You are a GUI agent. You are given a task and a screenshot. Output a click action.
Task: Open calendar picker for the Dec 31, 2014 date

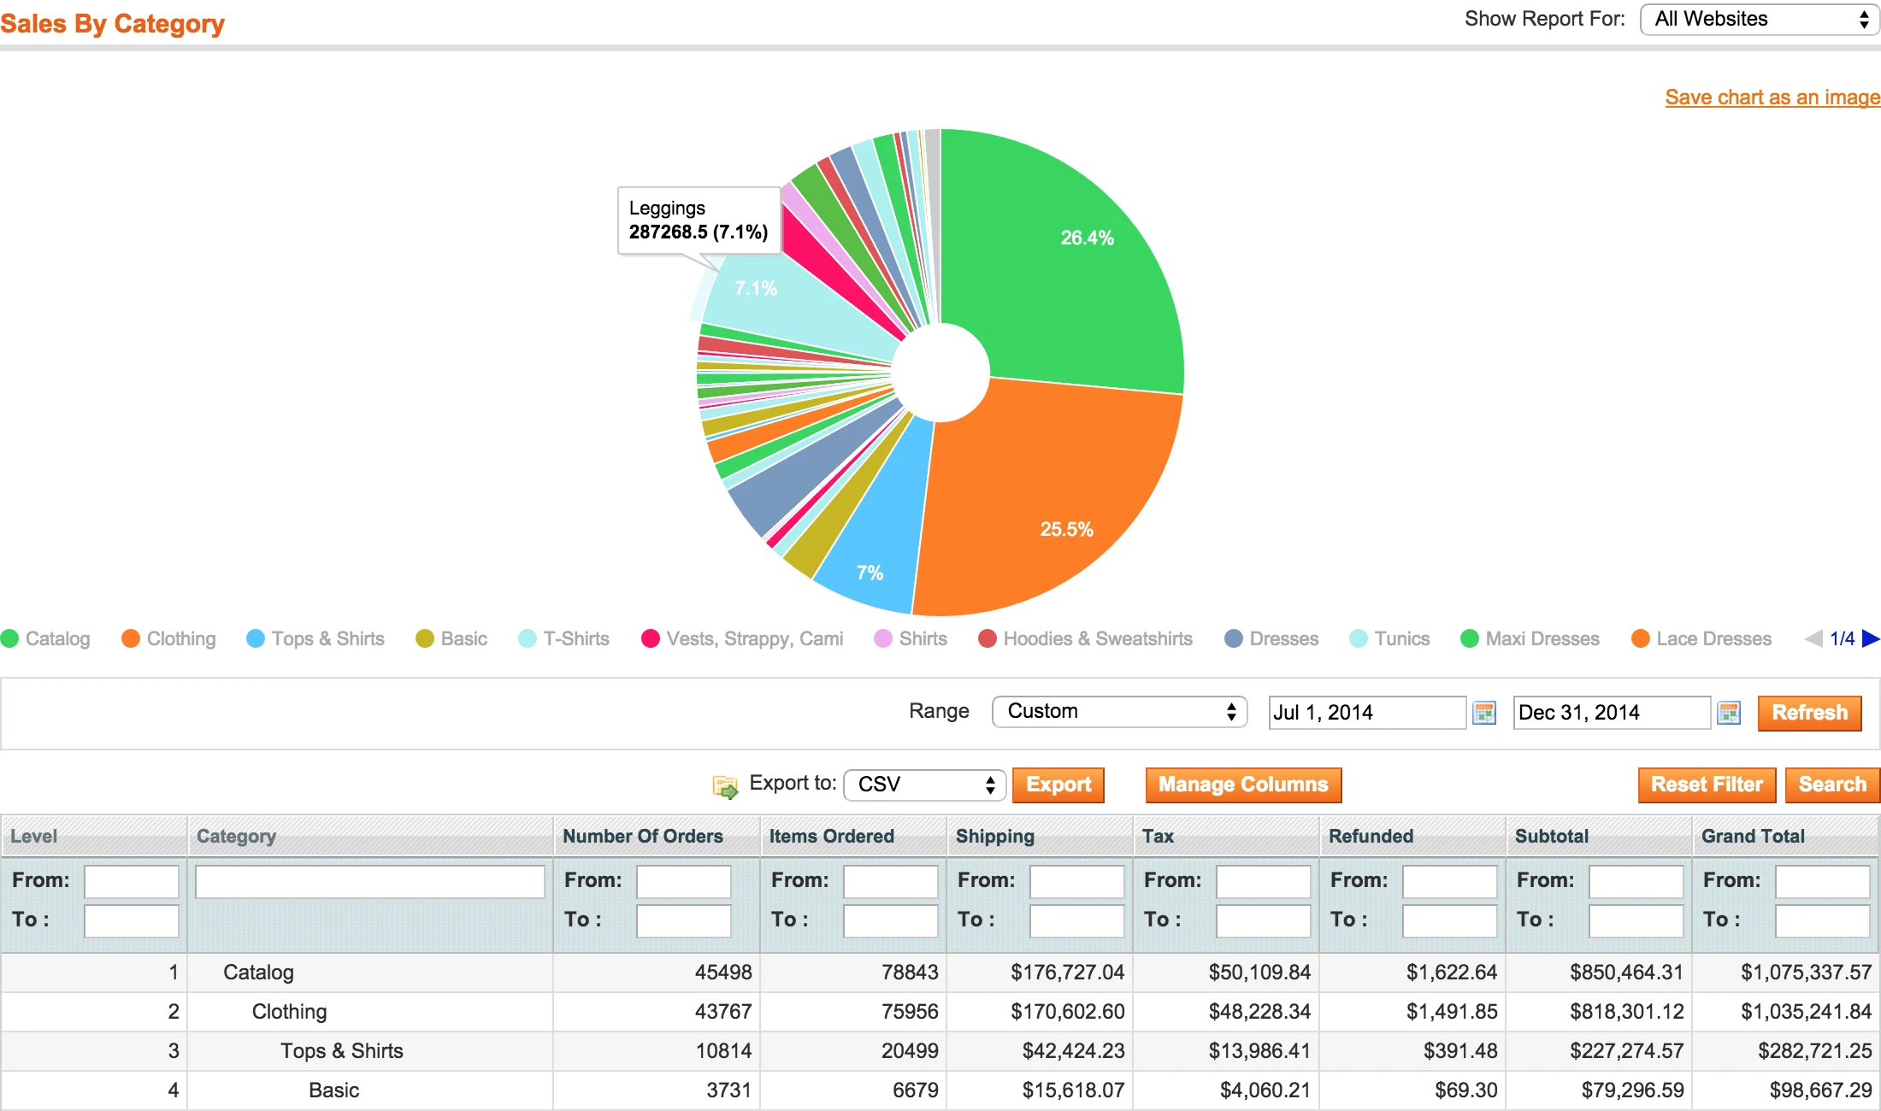coord(1729,713)
